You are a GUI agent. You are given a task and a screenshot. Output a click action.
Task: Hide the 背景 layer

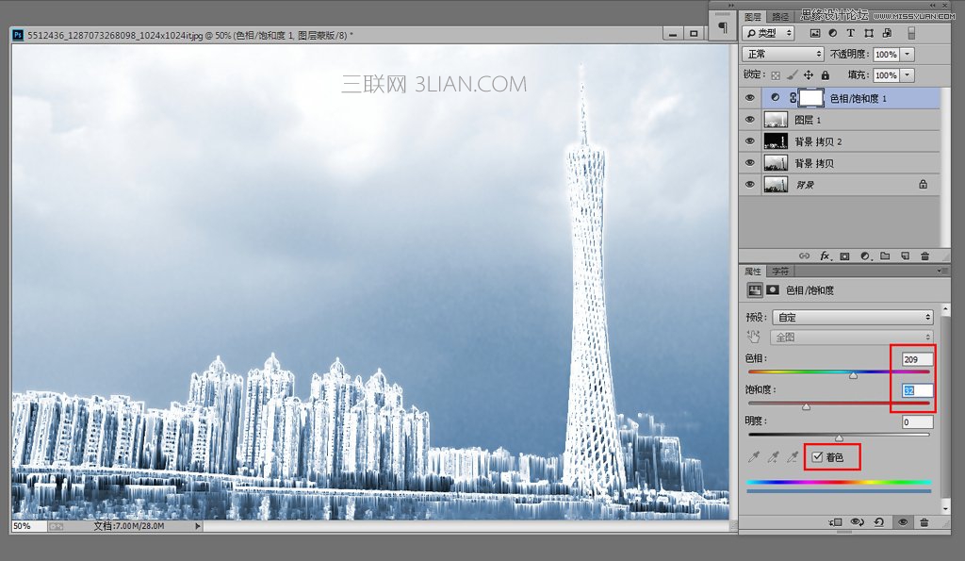point(749,184)
